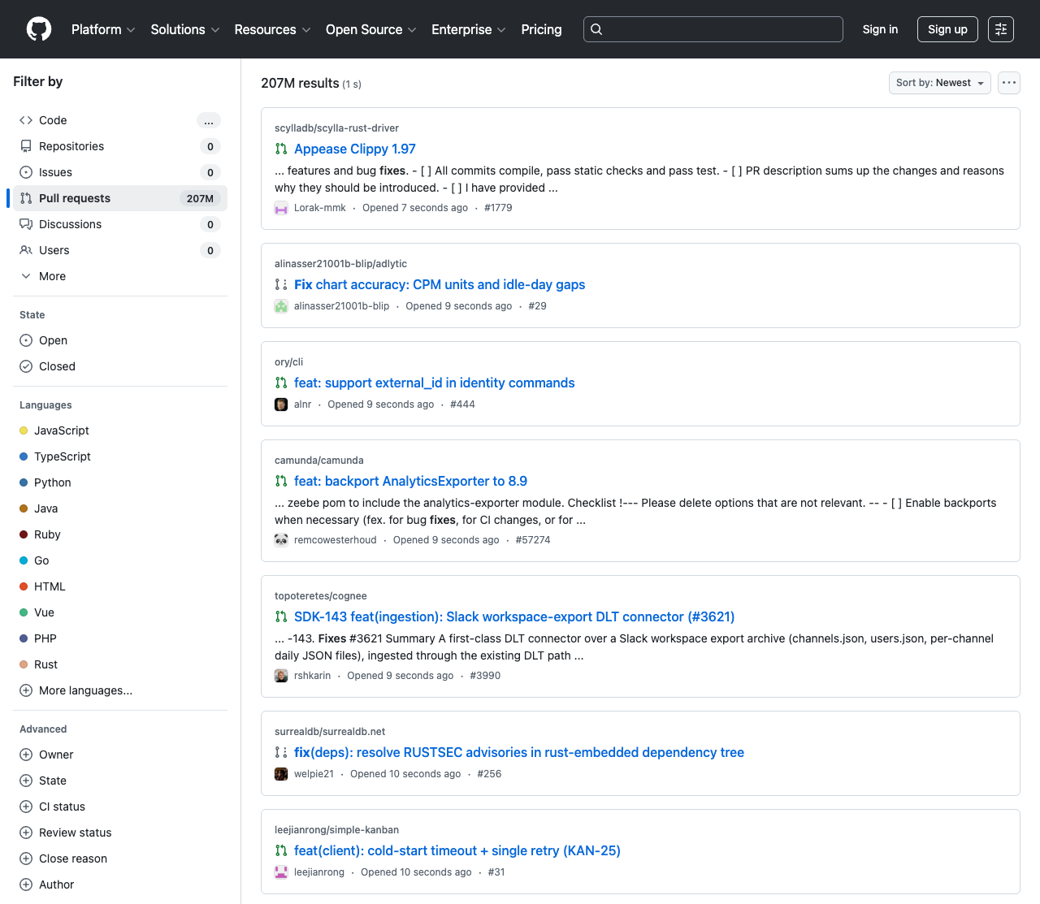Click the pull request icon beside Appease Clippy 1.97
The image size is (1040, 904).
click(281, 149)
